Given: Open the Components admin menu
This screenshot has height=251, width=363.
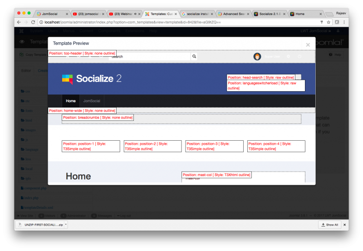Looking at the screenshot, I should (109, 31).
